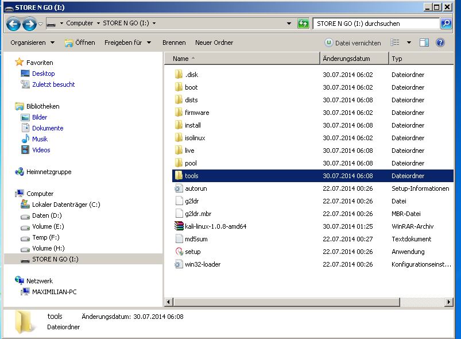Open Zuletzt besucht in Favoriten
Screen dimensions: 461x339
pos(53,84)
